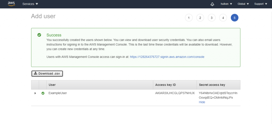Select the current step 5 indicator
The image size is (272, 124).
[x=235, y=18]
